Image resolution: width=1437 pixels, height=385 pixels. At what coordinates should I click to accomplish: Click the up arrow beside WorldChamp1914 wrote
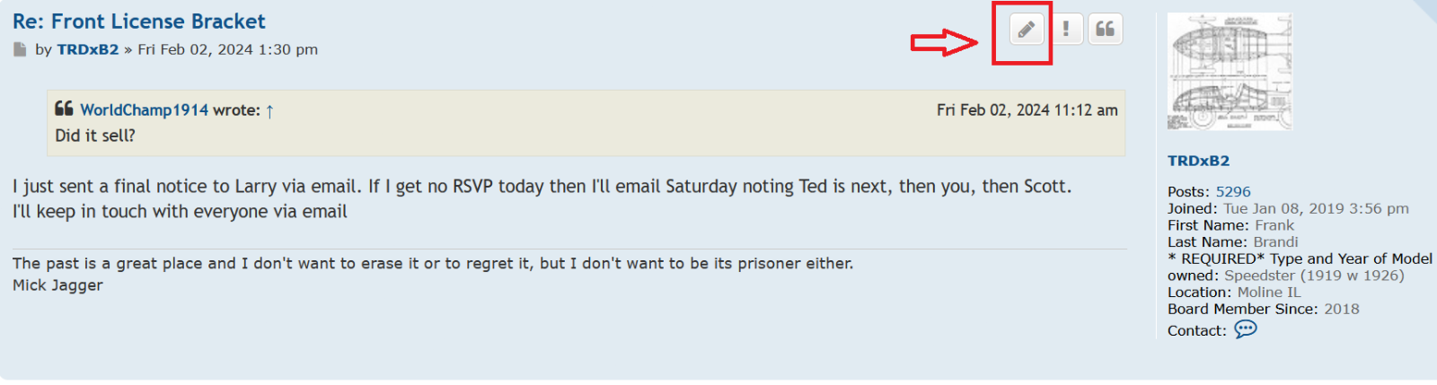coord(269,110)
